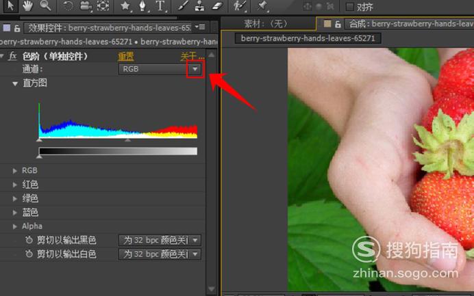The height and width of the screenshot is (296, 474).
Task: Click the histogram input black triangle slider
Action: 39,140
